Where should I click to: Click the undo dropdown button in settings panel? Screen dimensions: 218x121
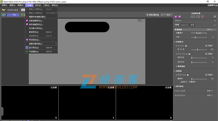[x=193, y=17]
